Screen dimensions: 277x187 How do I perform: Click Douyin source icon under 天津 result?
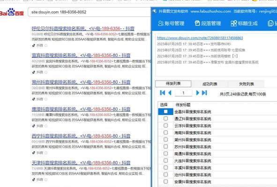(34, 180)
